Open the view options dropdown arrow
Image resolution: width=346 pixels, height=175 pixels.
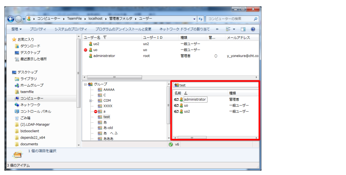coord(234,29)
